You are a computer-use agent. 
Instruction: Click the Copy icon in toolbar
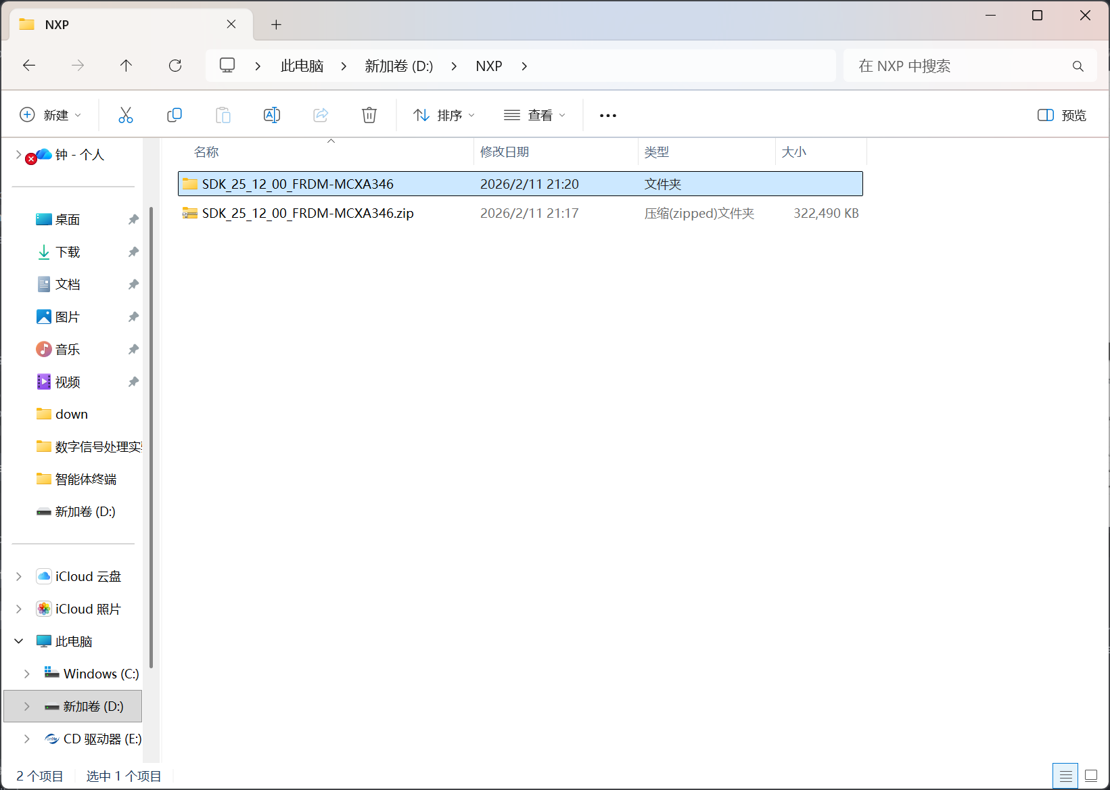coord(175,115)
